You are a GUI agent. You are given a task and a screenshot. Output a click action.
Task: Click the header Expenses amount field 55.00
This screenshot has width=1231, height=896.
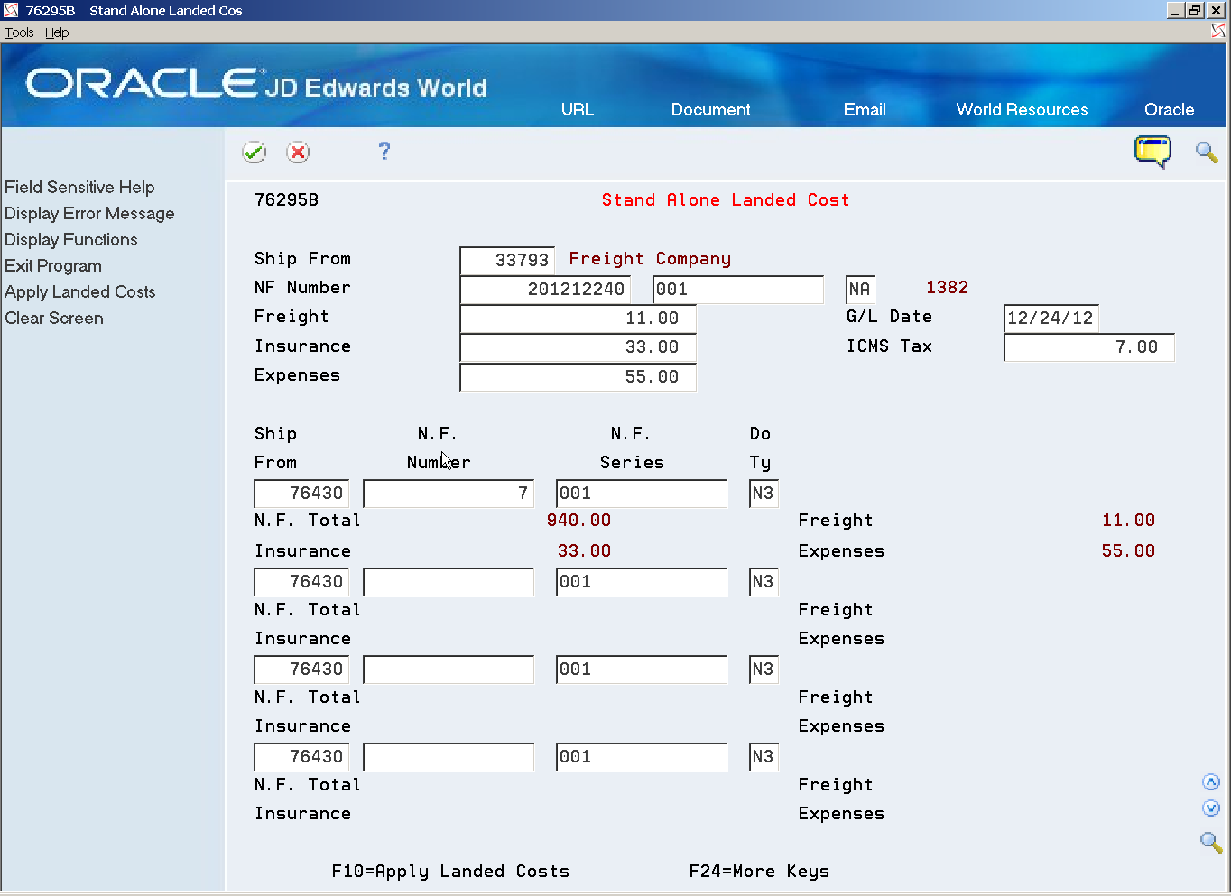click(578, 376)
